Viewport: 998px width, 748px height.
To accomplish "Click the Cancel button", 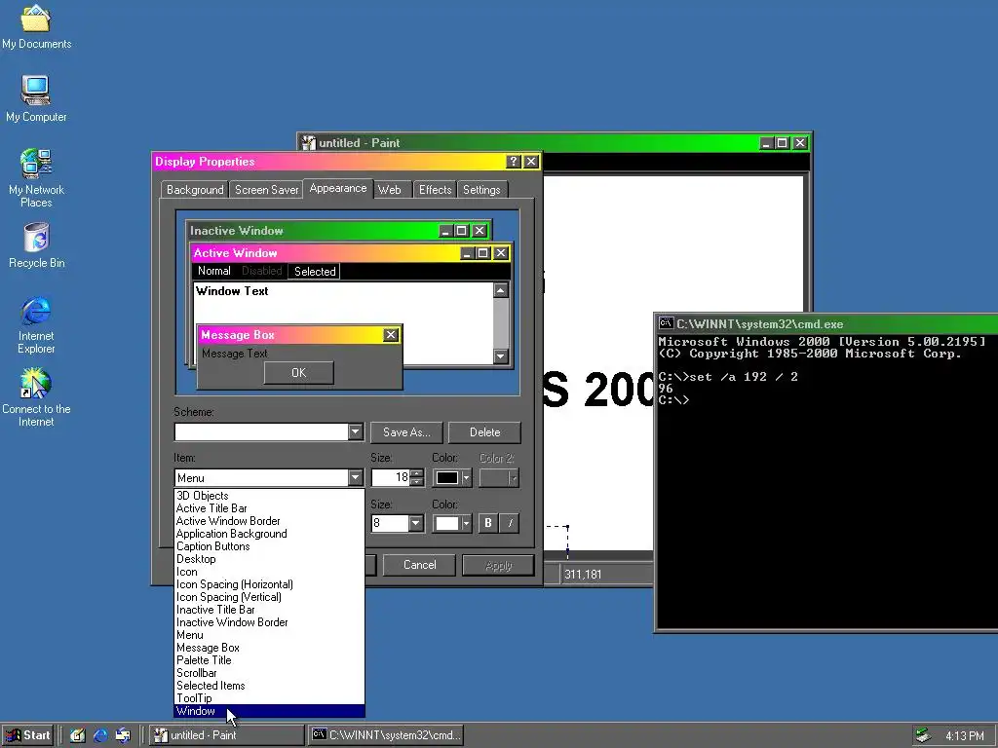I will coord(419,565).
